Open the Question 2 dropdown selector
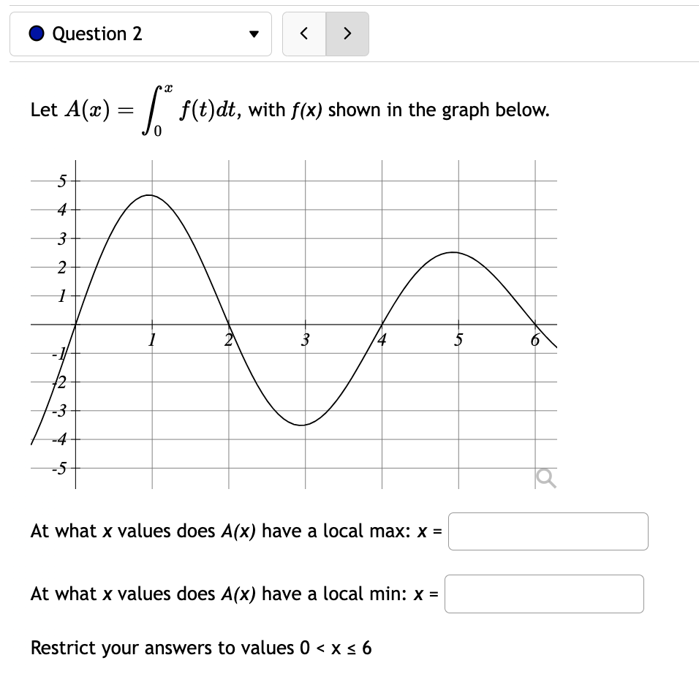 click(x=140, y=34)
